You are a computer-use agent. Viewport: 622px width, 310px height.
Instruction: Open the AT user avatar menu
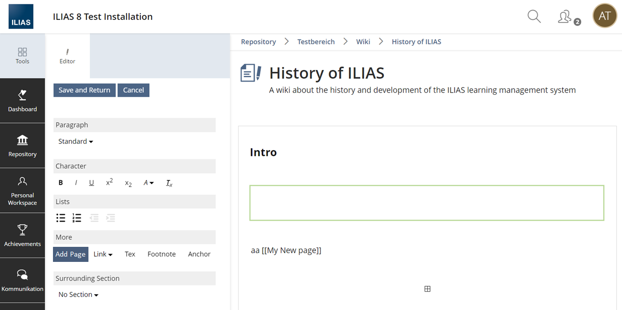coord(605,16)
